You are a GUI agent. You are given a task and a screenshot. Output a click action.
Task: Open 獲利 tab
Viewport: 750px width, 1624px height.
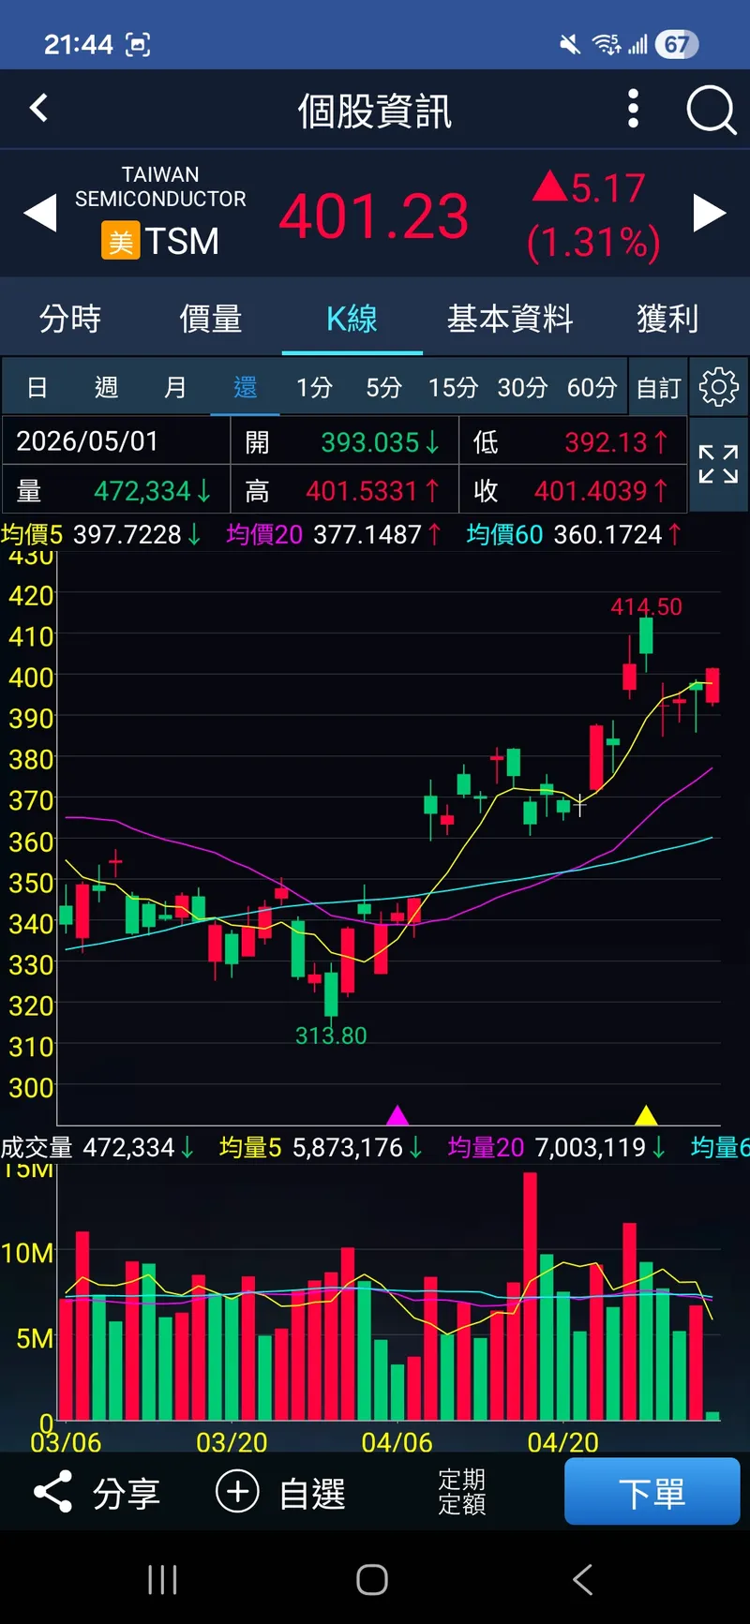667,319
